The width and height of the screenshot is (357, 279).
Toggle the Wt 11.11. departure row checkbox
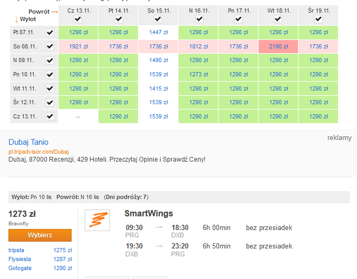pos(50,88)
